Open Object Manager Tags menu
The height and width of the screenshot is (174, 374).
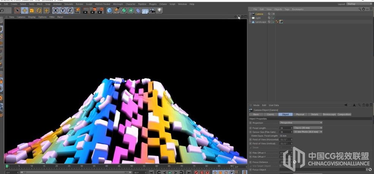[x=287, y=9]
